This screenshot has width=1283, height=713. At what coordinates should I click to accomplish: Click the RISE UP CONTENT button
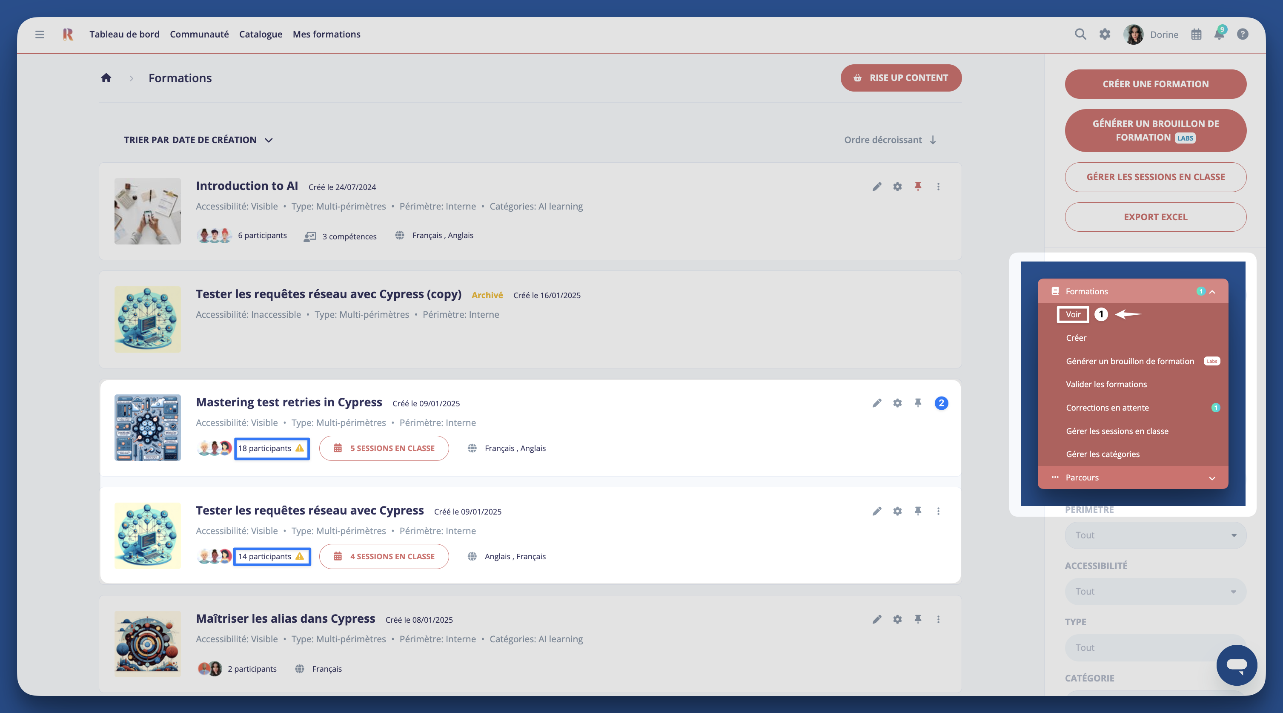pos(900,78)
